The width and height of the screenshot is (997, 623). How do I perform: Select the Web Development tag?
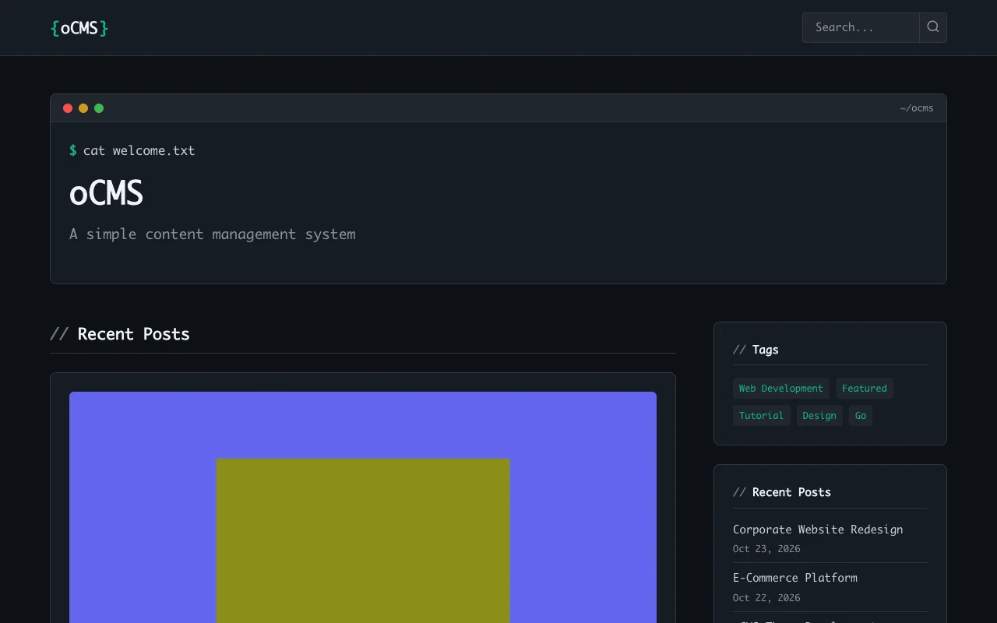coord(780,389)
